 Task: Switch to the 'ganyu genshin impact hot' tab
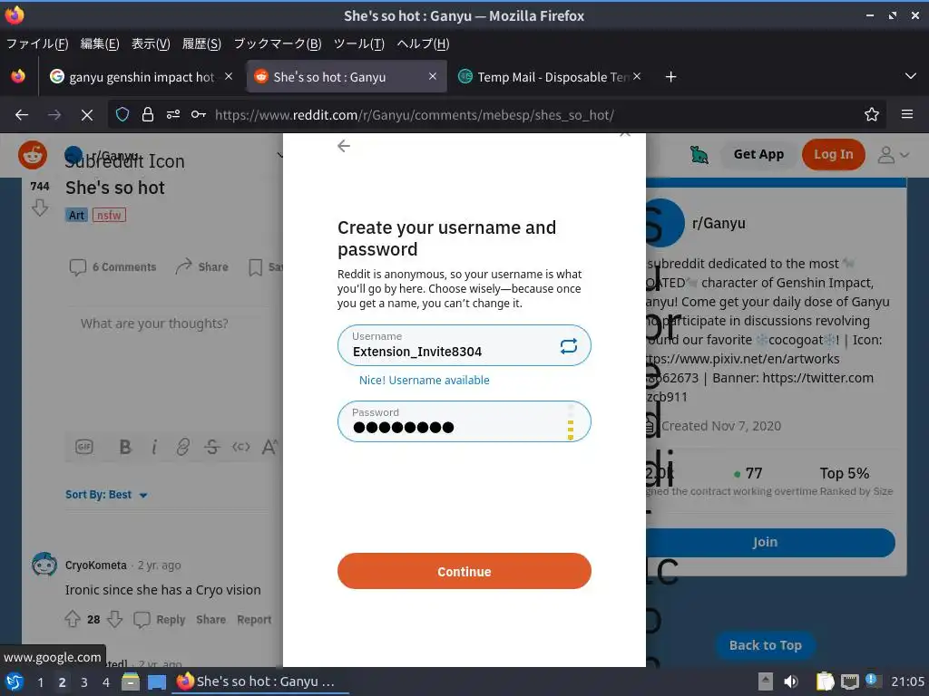[141, 77]
